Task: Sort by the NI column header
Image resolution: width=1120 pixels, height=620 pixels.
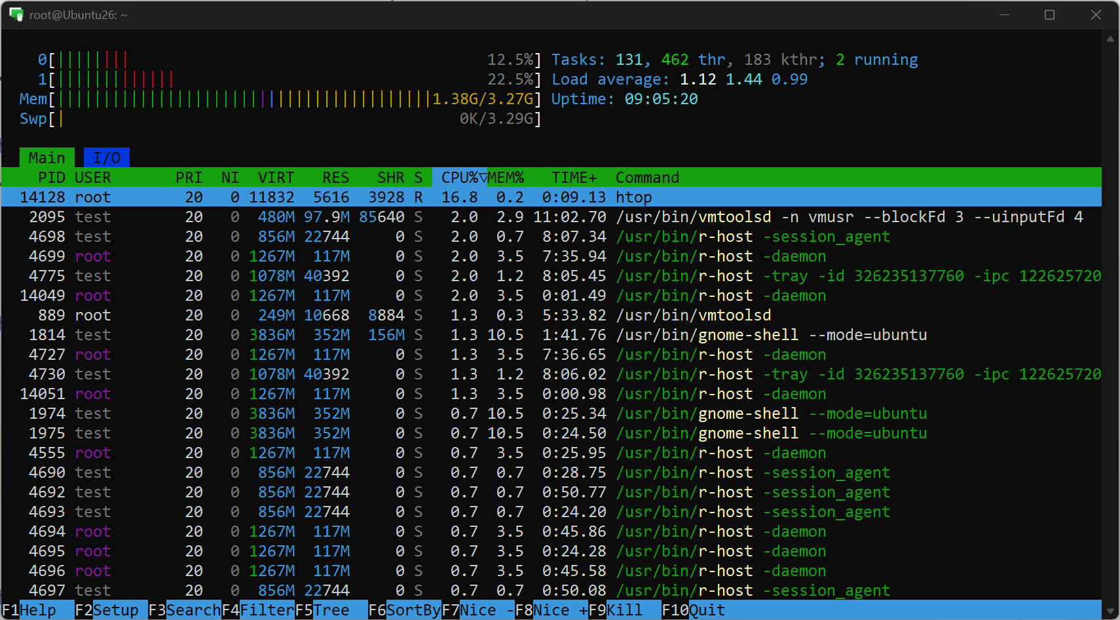Action: click(x=230, y=178)
